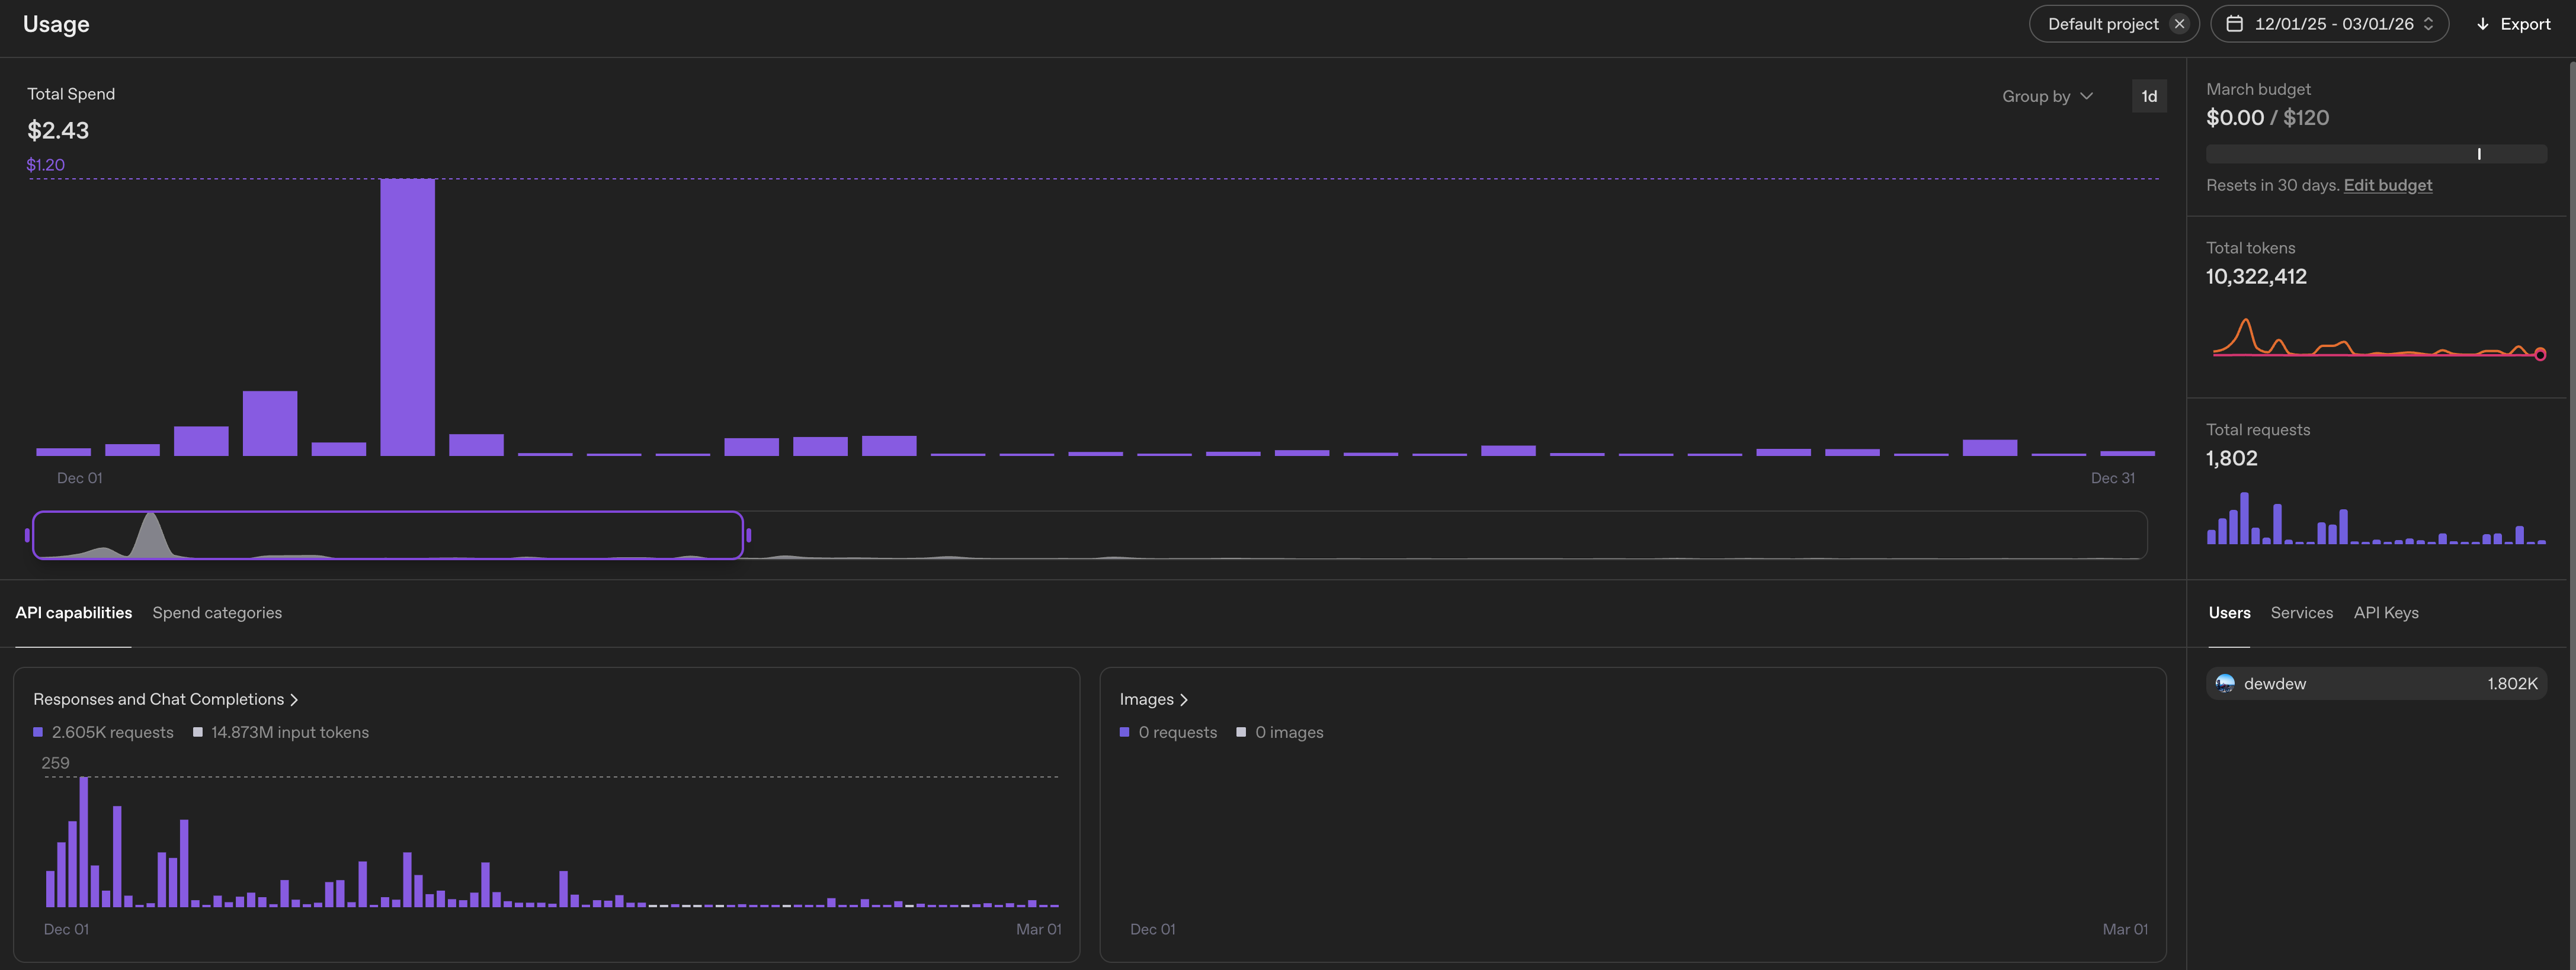Click the Export button
Screen dimensions: 2576x970
tap(2512, 23)
